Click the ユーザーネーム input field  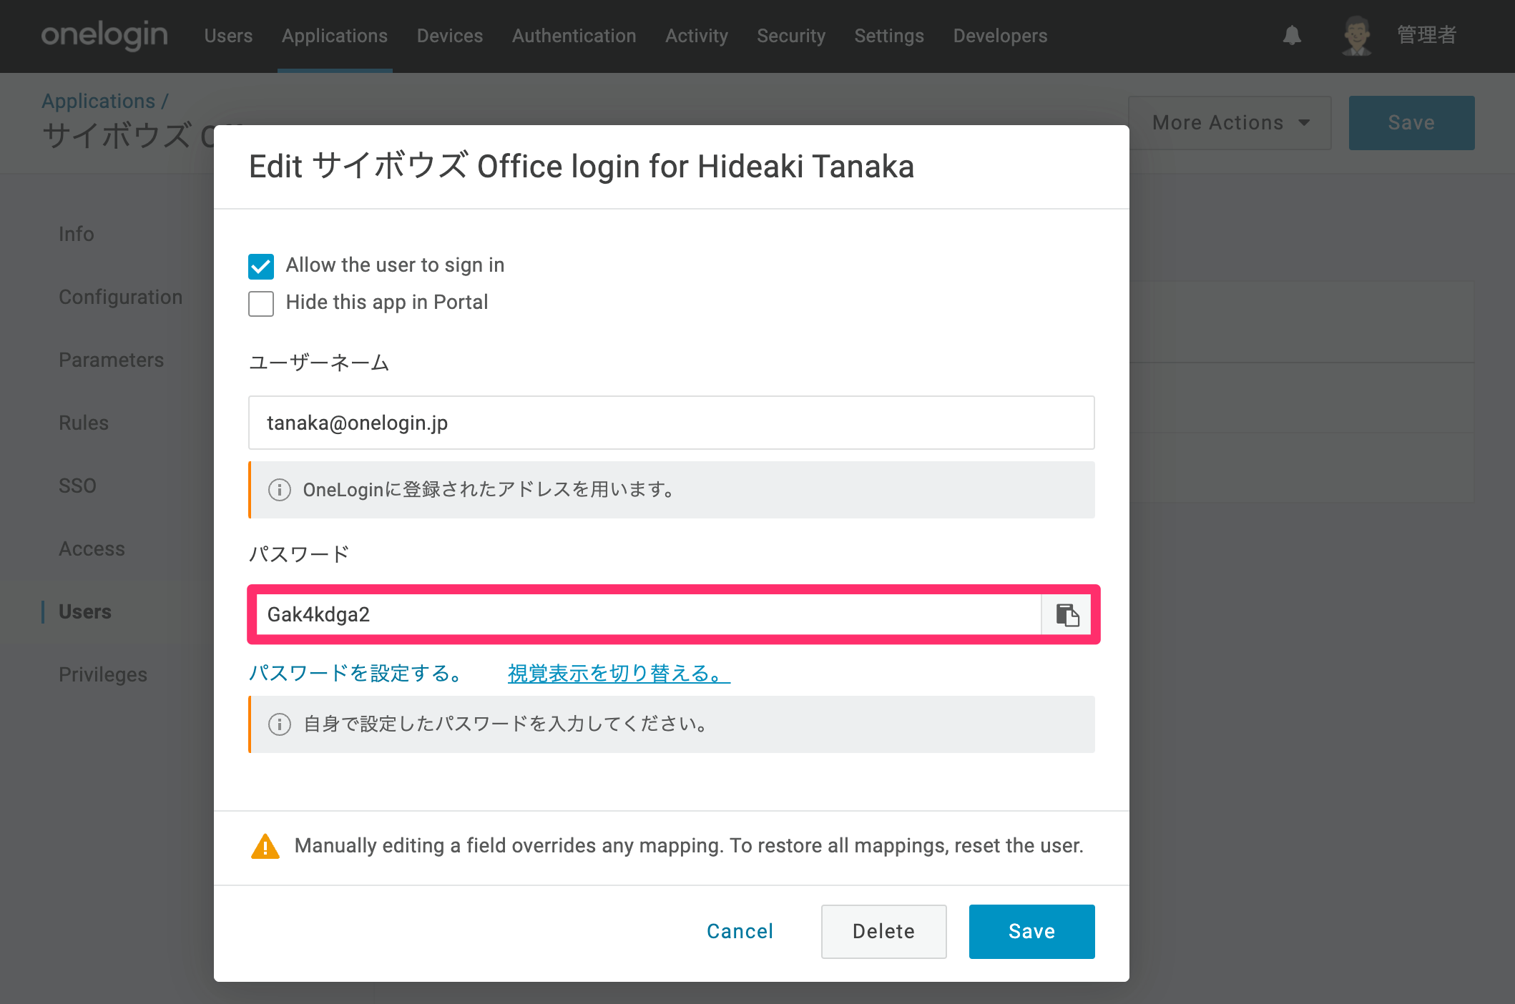pyautogui.click(x=672, y=423)
